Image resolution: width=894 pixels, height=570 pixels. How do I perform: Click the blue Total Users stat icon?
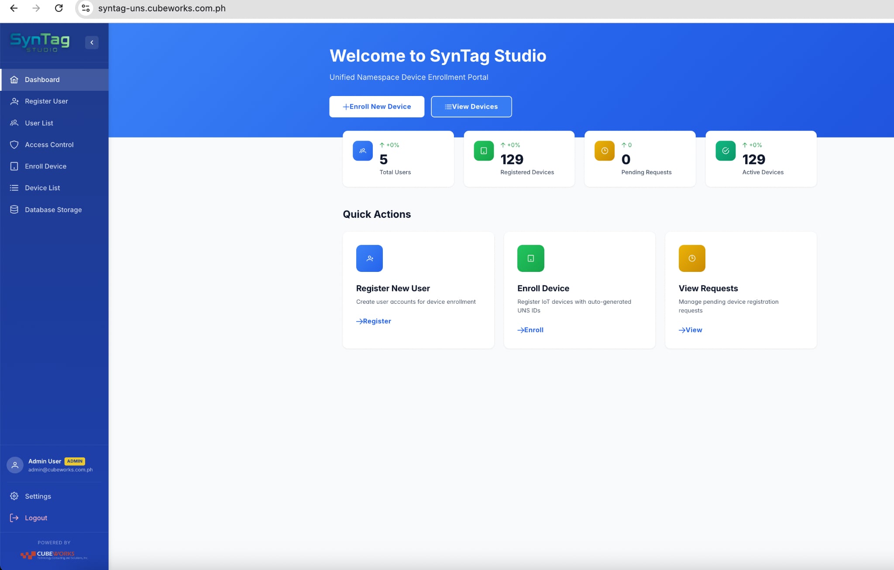(x=362, y=151)
